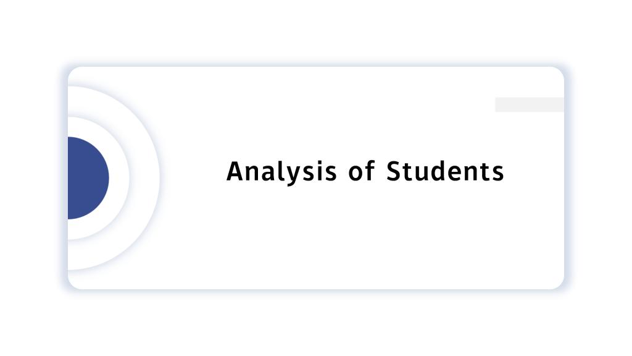Viewport: 632px width, 356px height.
Task: Click empty card area above the title
Action: pos(322,113)
